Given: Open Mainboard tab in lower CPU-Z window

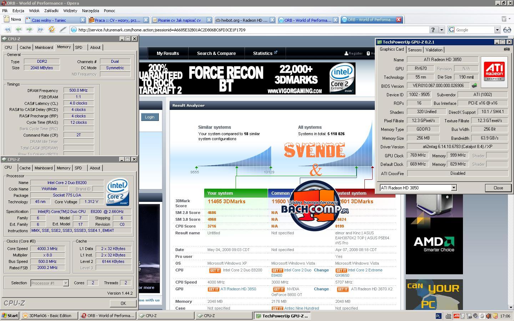Looking at the screenshot, I should point(44,168).
